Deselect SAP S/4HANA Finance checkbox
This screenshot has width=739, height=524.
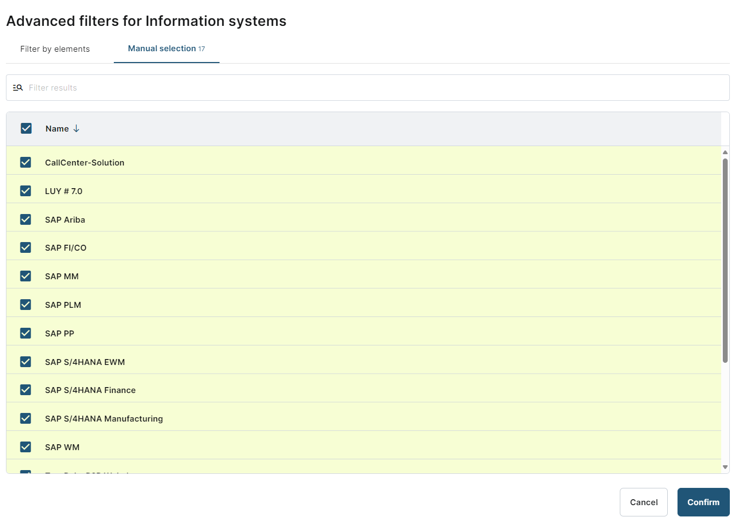[x=25, y=390]
